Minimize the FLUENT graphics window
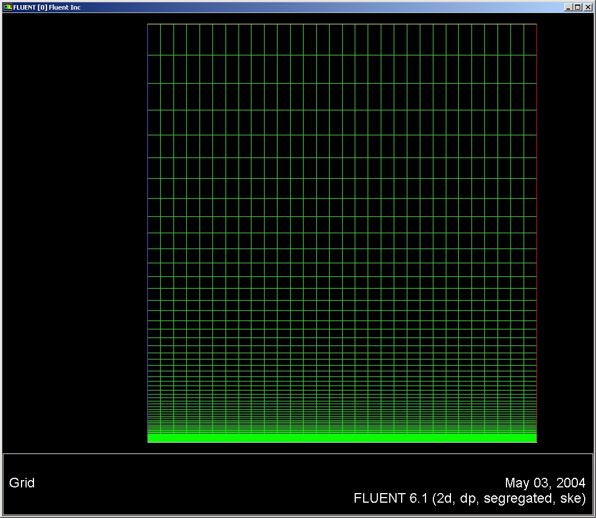 (568, 7)
